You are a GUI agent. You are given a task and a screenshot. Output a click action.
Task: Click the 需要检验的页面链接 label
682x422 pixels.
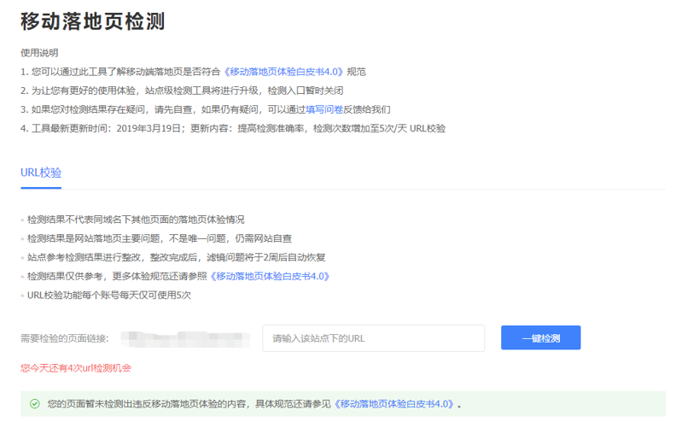[65, 338]
